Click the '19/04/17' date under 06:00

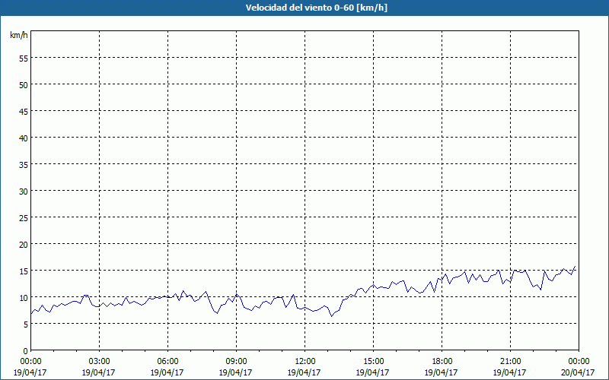tap(167, 372)
